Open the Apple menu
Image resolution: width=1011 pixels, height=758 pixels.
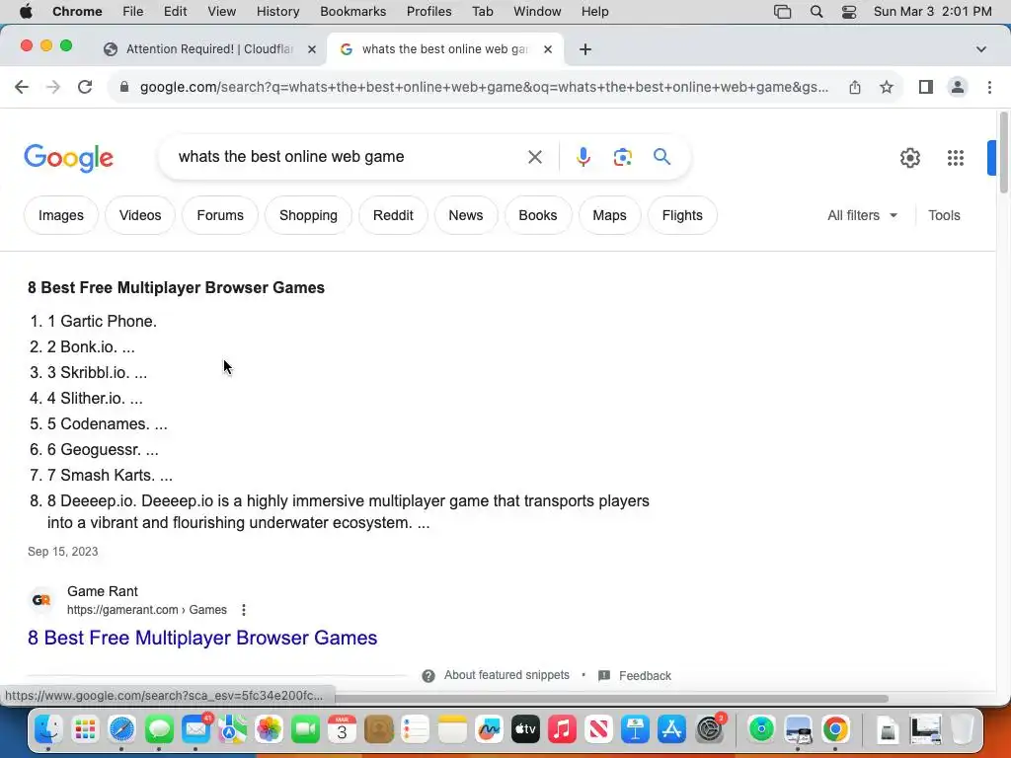tap(26, 12)
